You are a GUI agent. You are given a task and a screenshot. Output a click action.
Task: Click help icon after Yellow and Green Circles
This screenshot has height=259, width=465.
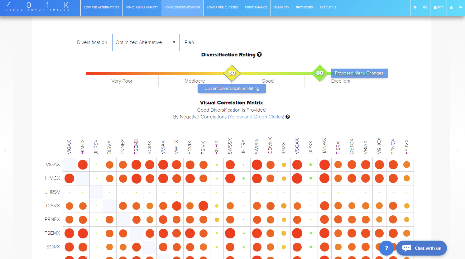pos(288,117)
